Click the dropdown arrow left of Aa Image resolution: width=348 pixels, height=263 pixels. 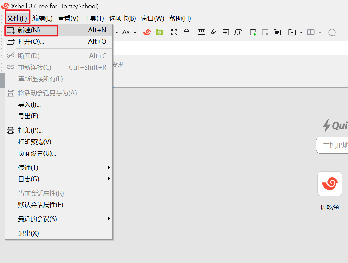click(117, 33)
